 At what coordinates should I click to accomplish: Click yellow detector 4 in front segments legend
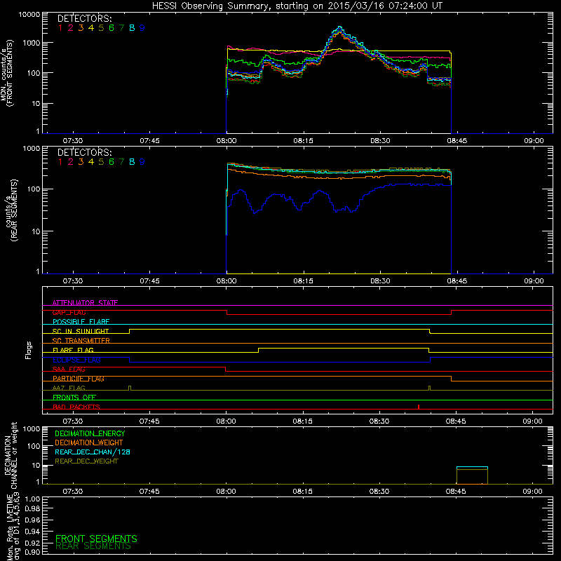pos(91,28)
